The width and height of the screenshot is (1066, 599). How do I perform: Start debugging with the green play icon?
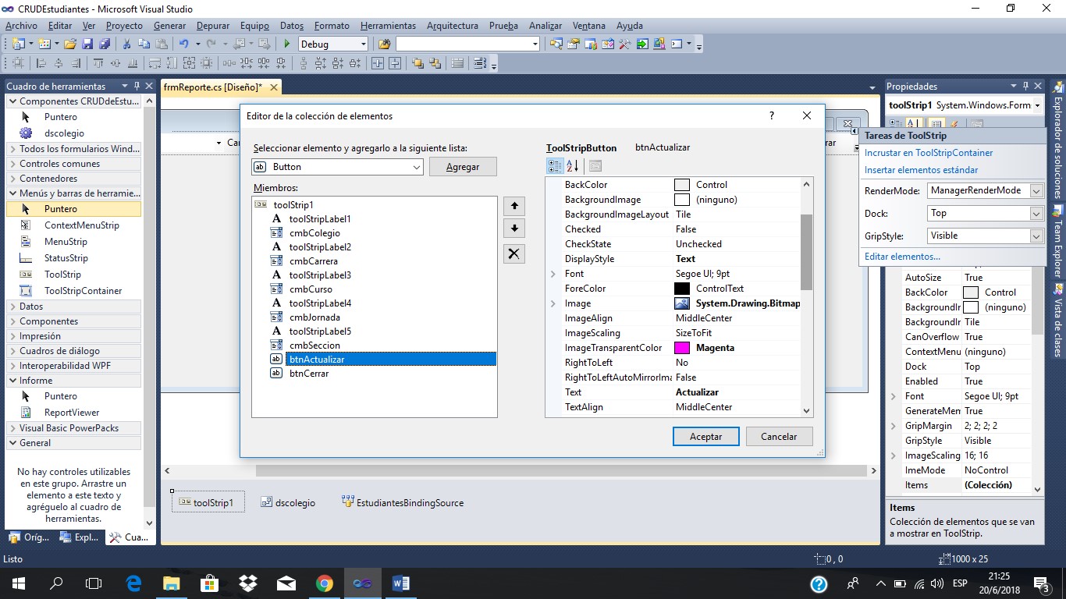pos(286,44)
